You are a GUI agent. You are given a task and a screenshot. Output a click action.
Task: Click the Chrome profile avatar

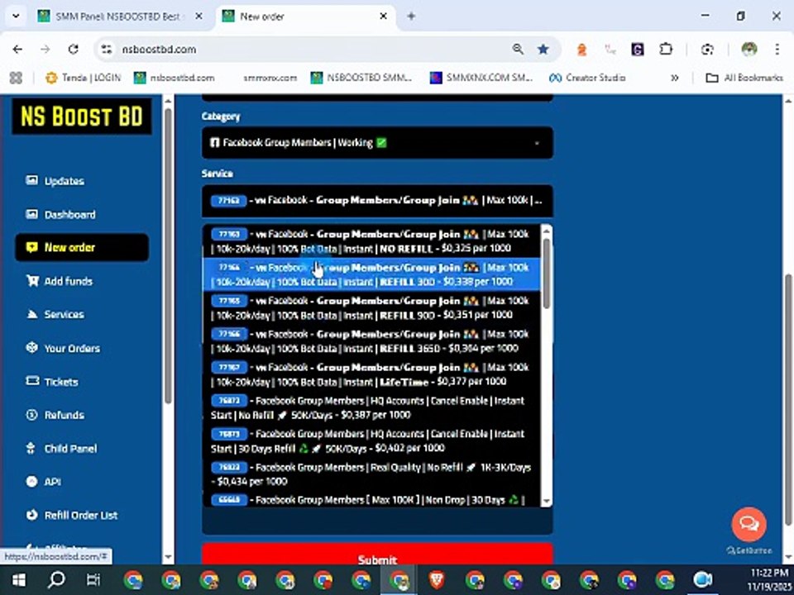click(x=749, y=49)
